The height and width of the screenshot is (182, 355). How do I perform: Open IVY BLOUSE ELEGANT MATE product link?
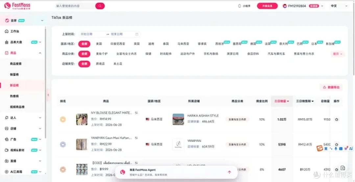111,113
